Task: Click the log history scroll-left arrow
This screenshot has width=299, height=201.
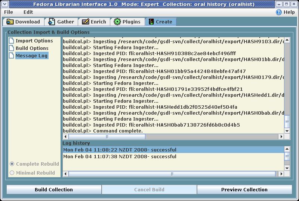Action: coord(66,174)
